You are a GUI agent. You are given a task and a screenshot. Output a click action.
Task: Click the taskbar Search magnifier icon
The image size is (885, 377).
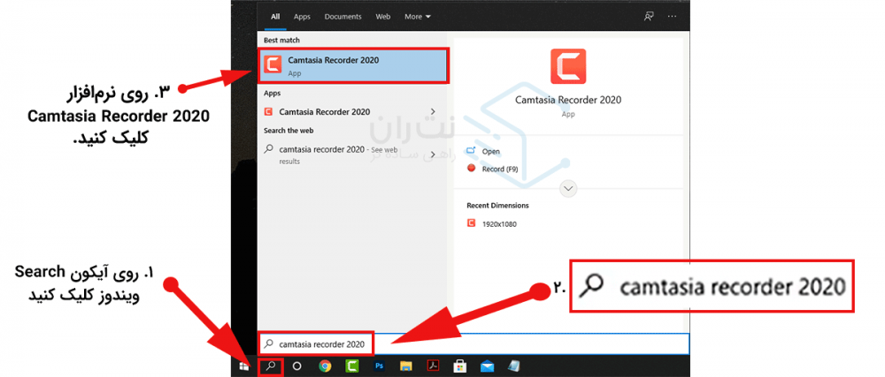[271, 366]
